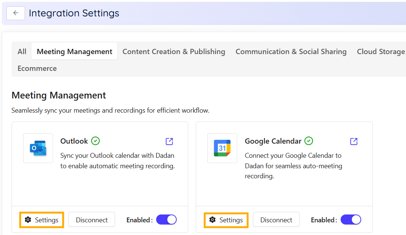Click the green checkmark beside Outlook
The width and height of the screenshot is (406, 235).
pos(95,141)
